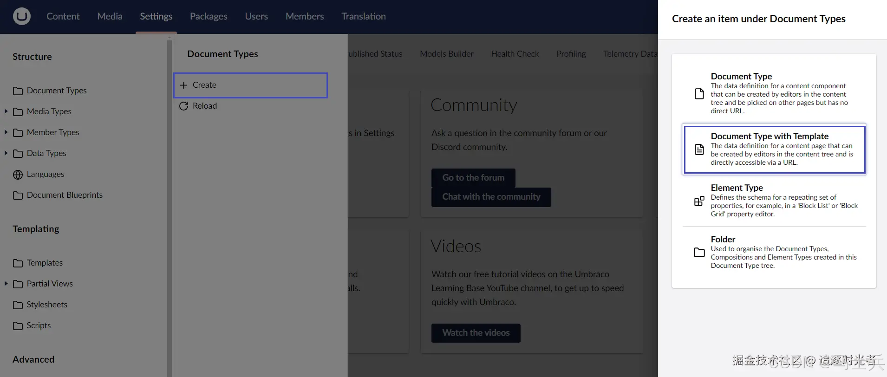887x377 pixels.
Task: Expand the Partial Views tree node
Action: point(6,284)
